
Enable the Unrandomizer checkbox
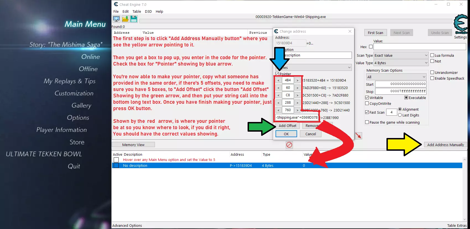click(x=432, y=72)
